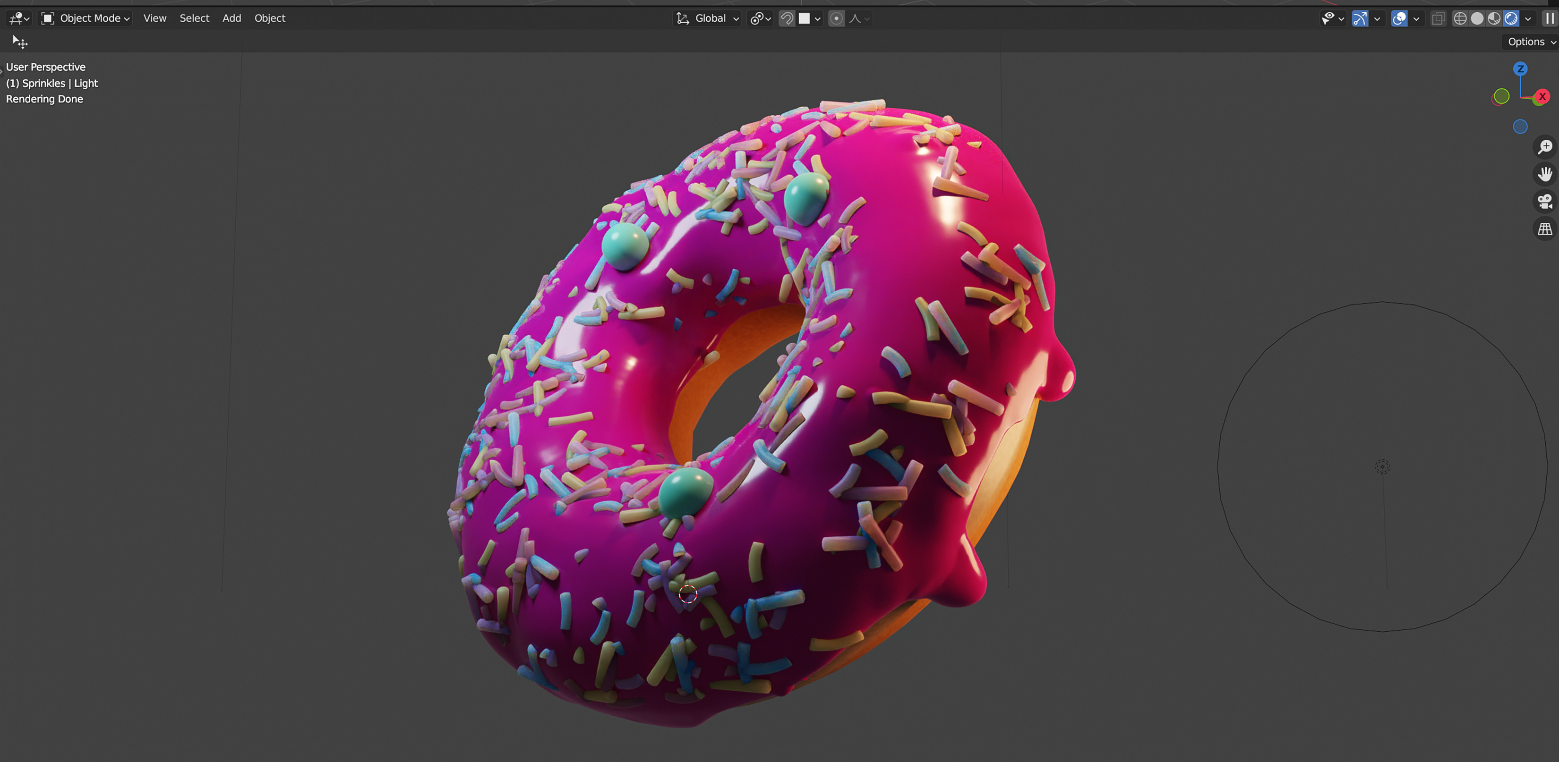Pause viewport render preview
The image size is (1559, 762).
click(1550, 19)
